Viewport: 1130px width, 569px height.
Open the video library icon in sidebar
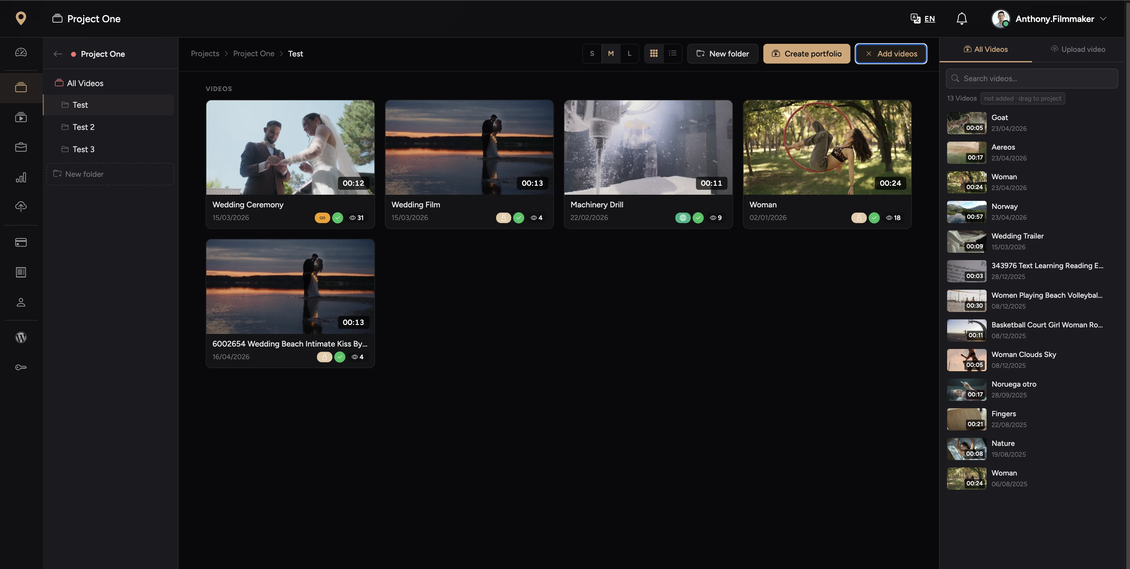[x=21, y=117]
